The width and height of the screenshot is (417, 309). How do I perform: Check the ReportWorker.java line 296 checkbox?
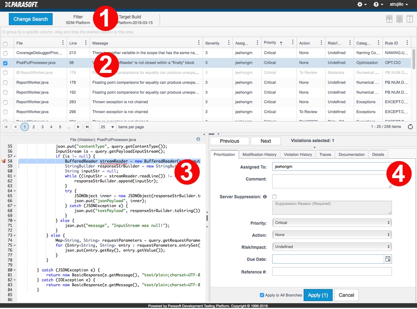click(x=5, y=112)
